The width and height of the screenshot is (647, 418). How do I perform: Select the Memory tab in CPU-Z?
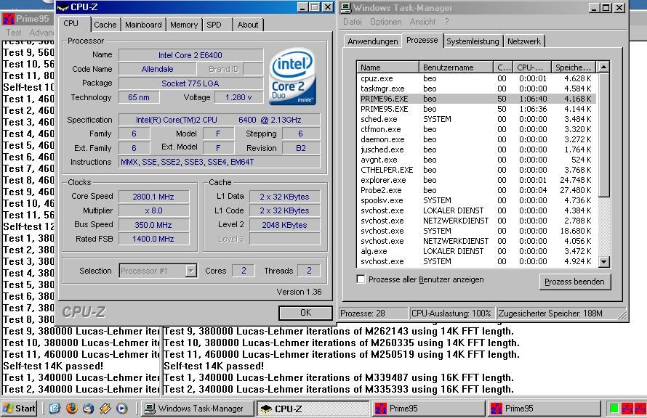click(184, 25)
